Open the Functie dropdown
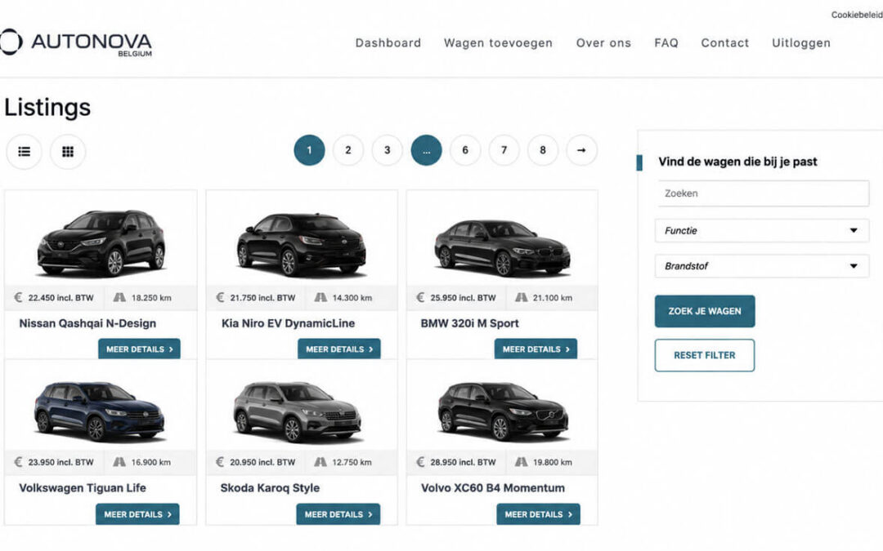The image size is (883, 551). coord(762,230)
